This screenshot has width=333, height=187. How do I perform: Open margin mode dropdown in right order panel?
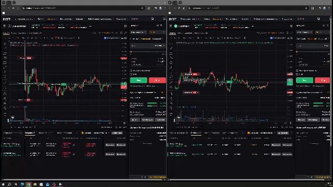click(304, 32)
